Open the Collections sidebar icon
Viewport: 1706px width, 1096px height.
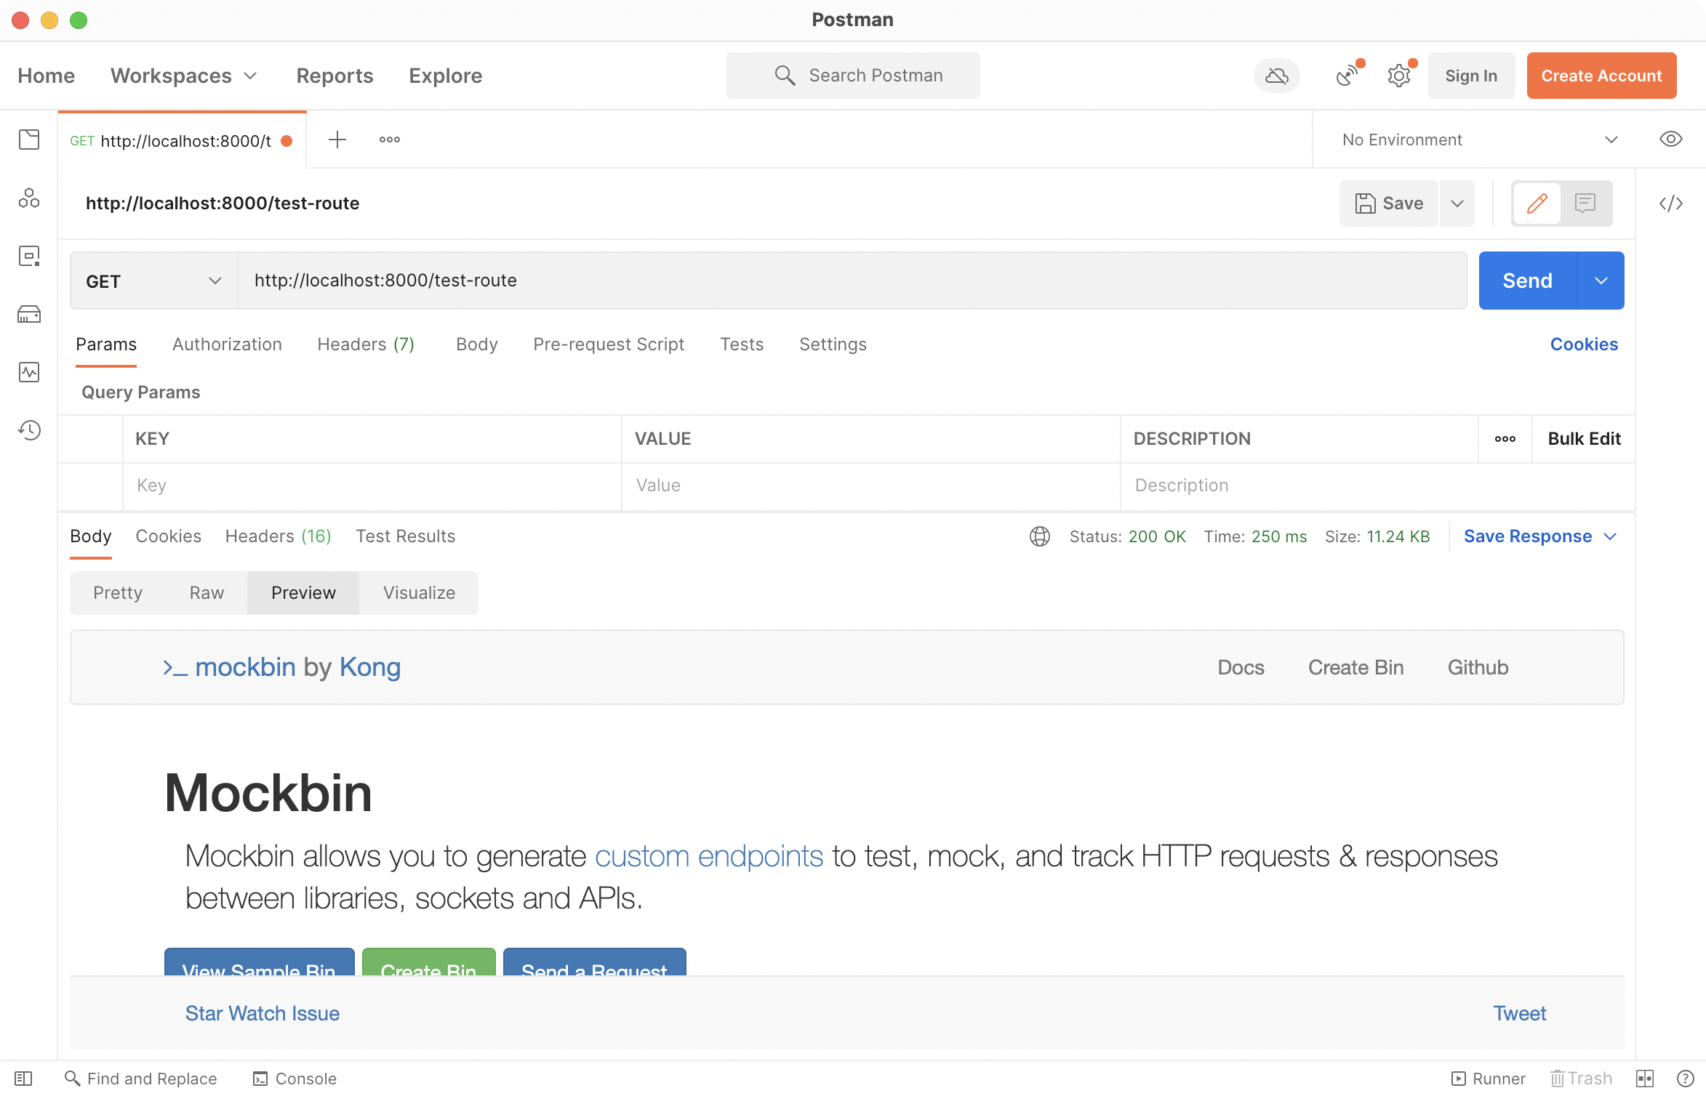point(29,140)
